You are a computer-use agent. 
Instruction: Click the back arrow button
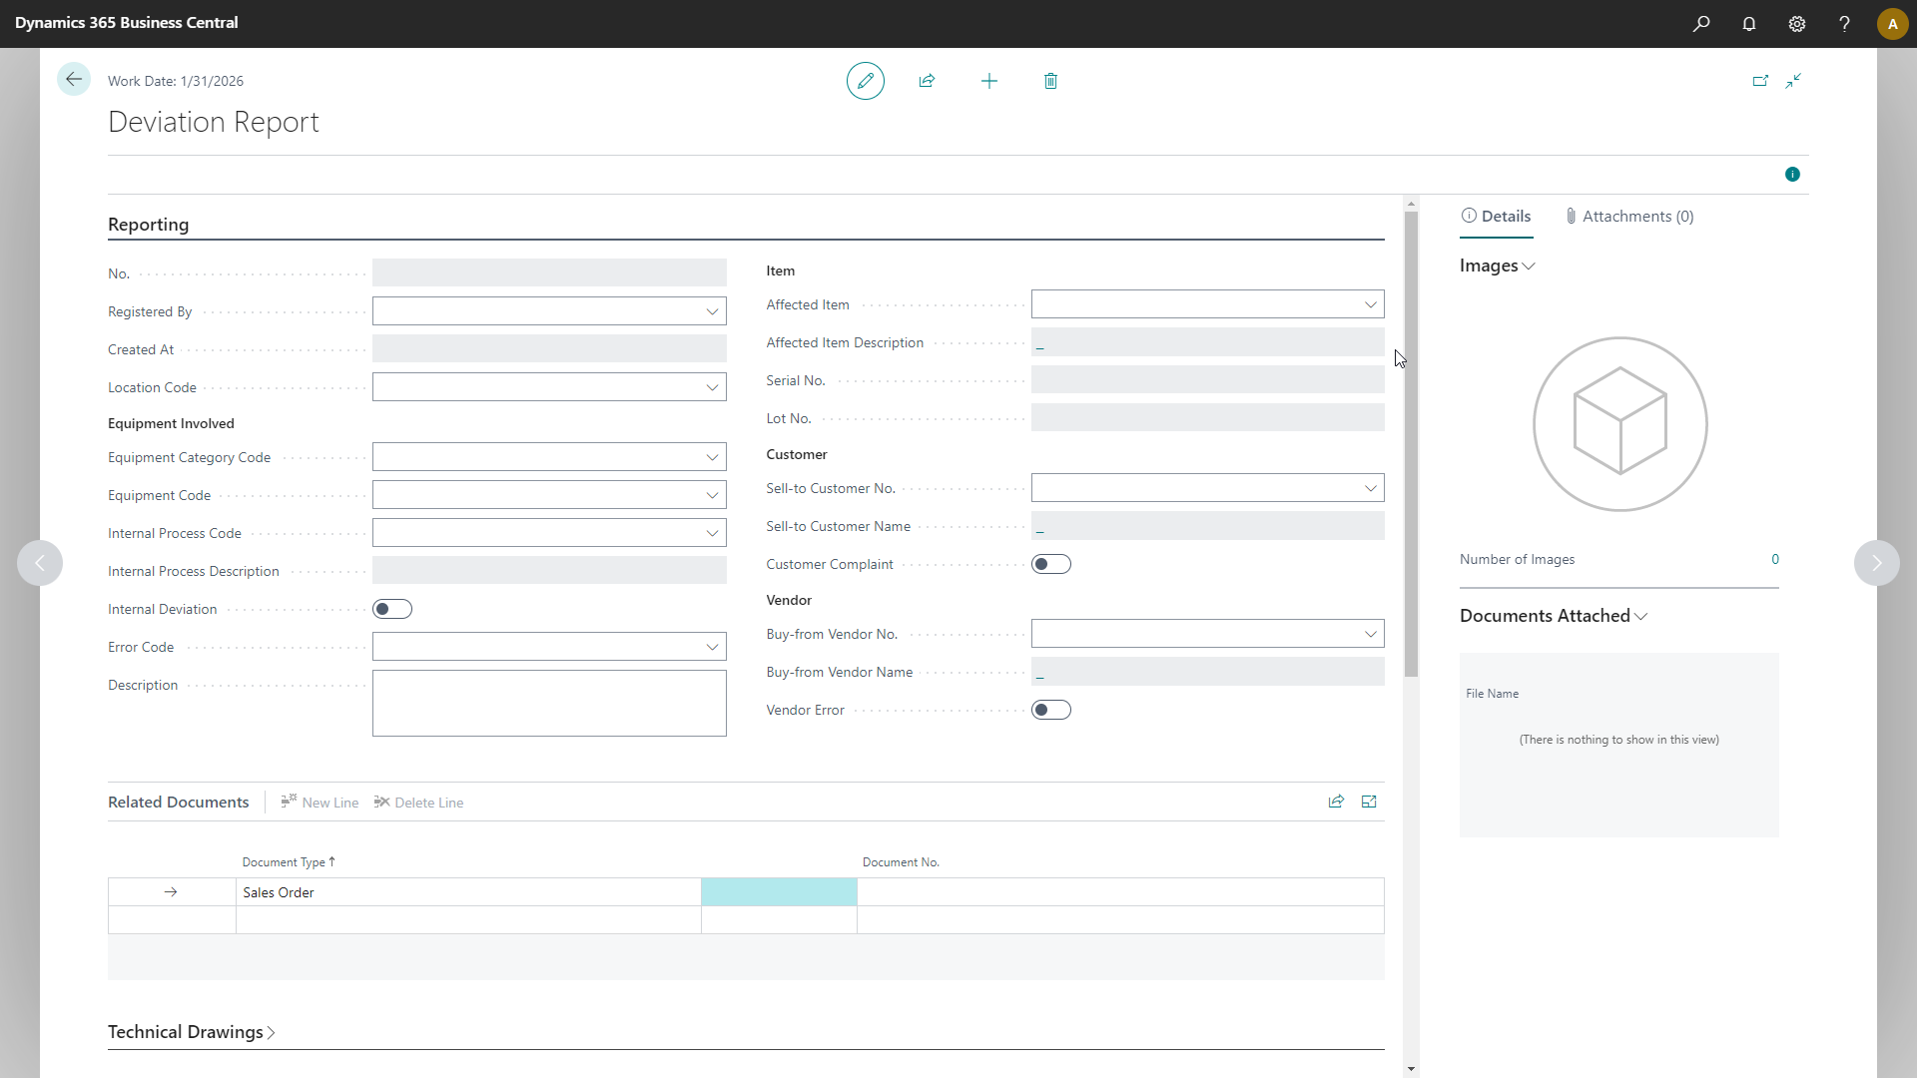[x=74, y=80]
